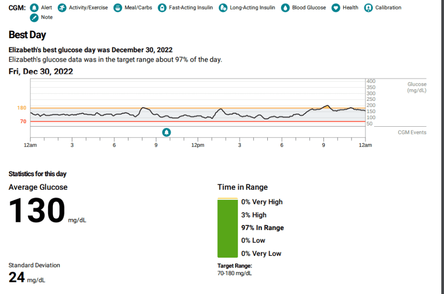Click the CGM Events label beside the chart
Image resolution: width=444 pixels, height=294 pixels.
[412, 132]
